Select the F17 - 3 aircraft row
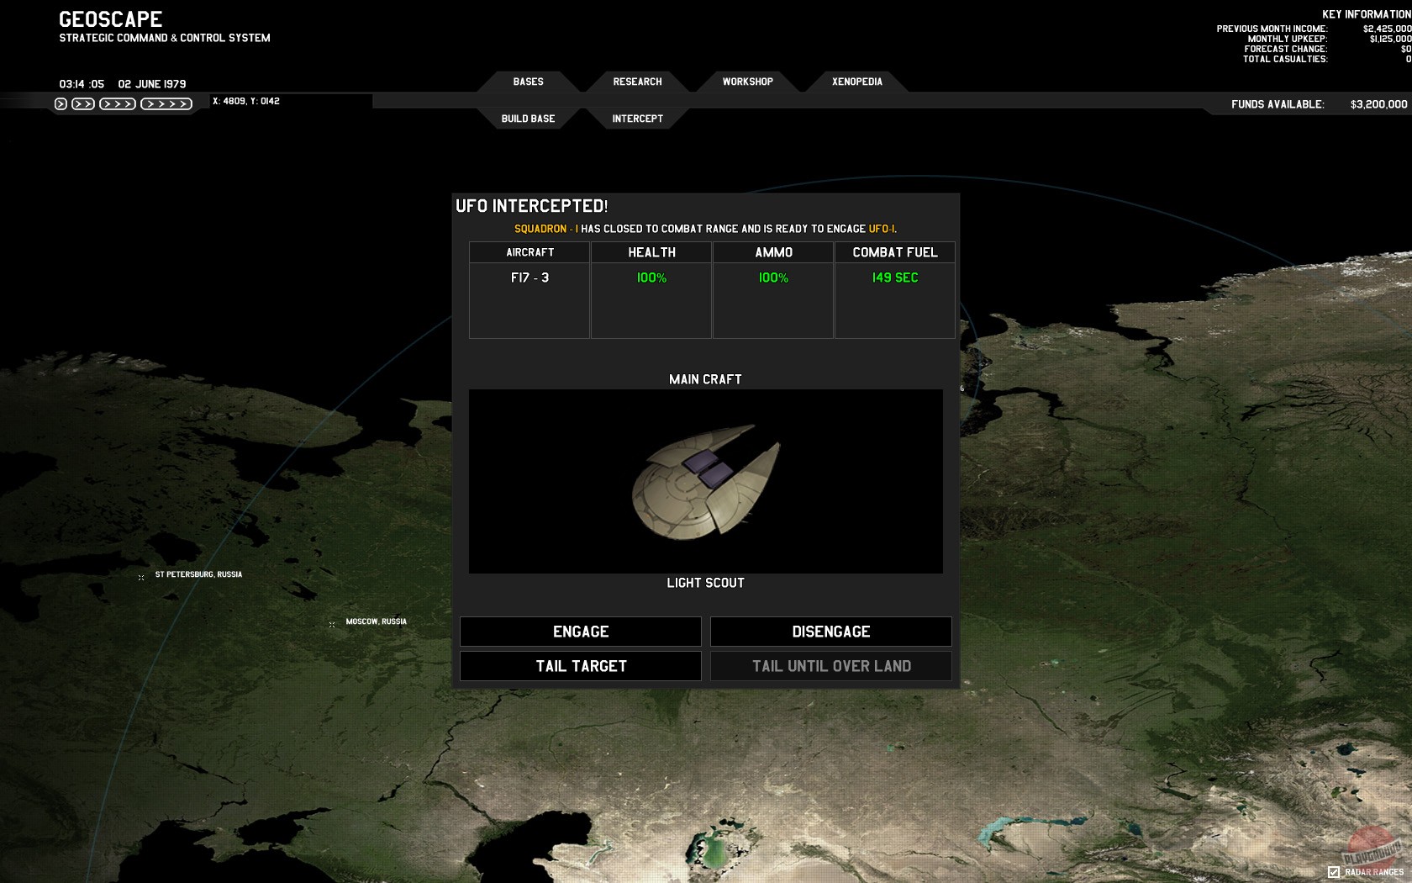1412x883 pixels. pyautogui.click(x=529, y=278)
